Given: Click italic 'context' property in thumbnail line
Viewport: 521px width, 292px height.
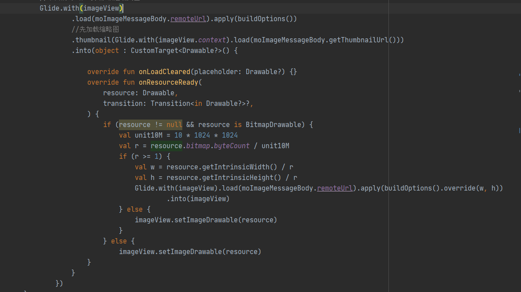Looking at the screenshot, I should (x=212, y=40).
